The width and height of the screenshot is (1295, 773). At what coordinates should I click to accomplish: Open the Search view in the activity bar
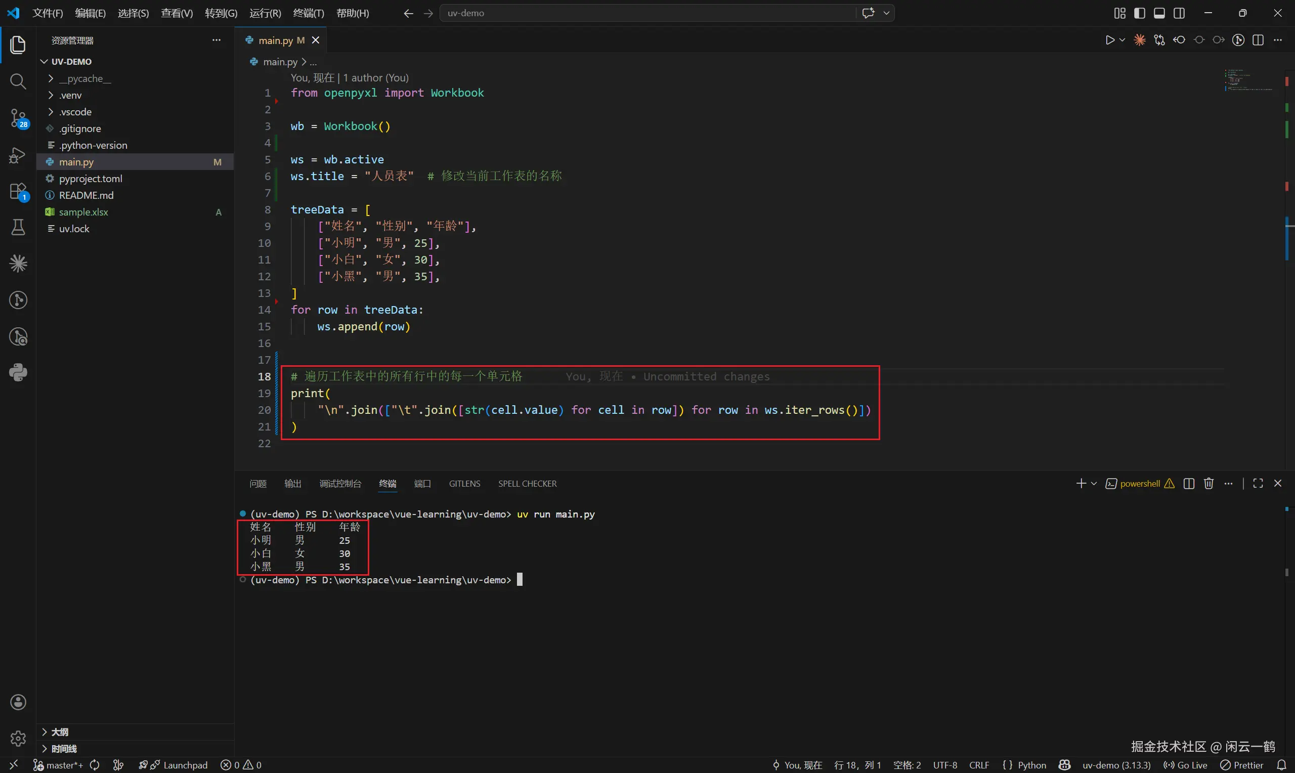[18, 81]
